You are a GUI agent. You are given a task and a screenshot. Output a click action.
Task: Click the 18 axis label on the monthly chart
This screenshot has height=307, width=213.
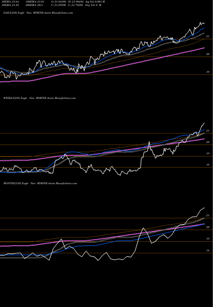point(208,251)
